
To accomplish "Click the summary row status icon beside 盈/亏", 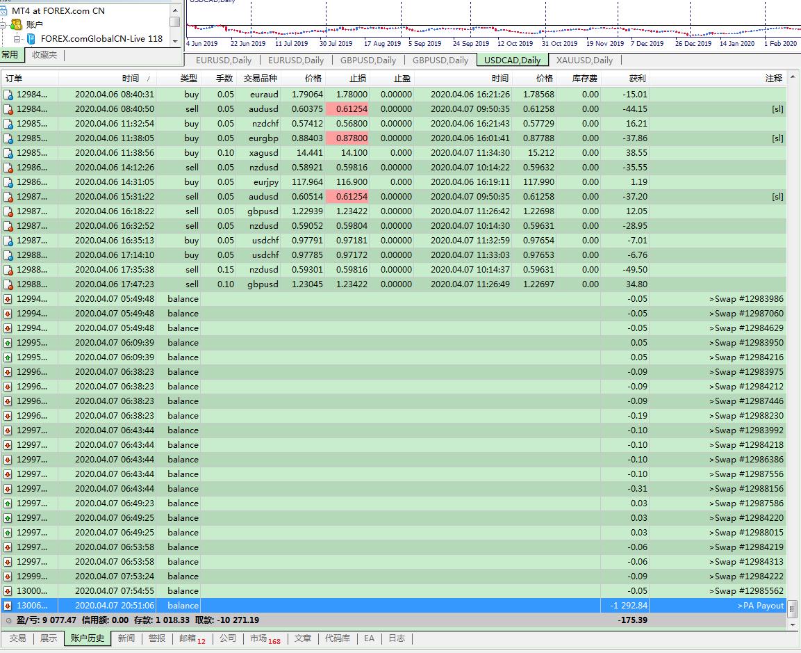I will click(x=8, y=620).
